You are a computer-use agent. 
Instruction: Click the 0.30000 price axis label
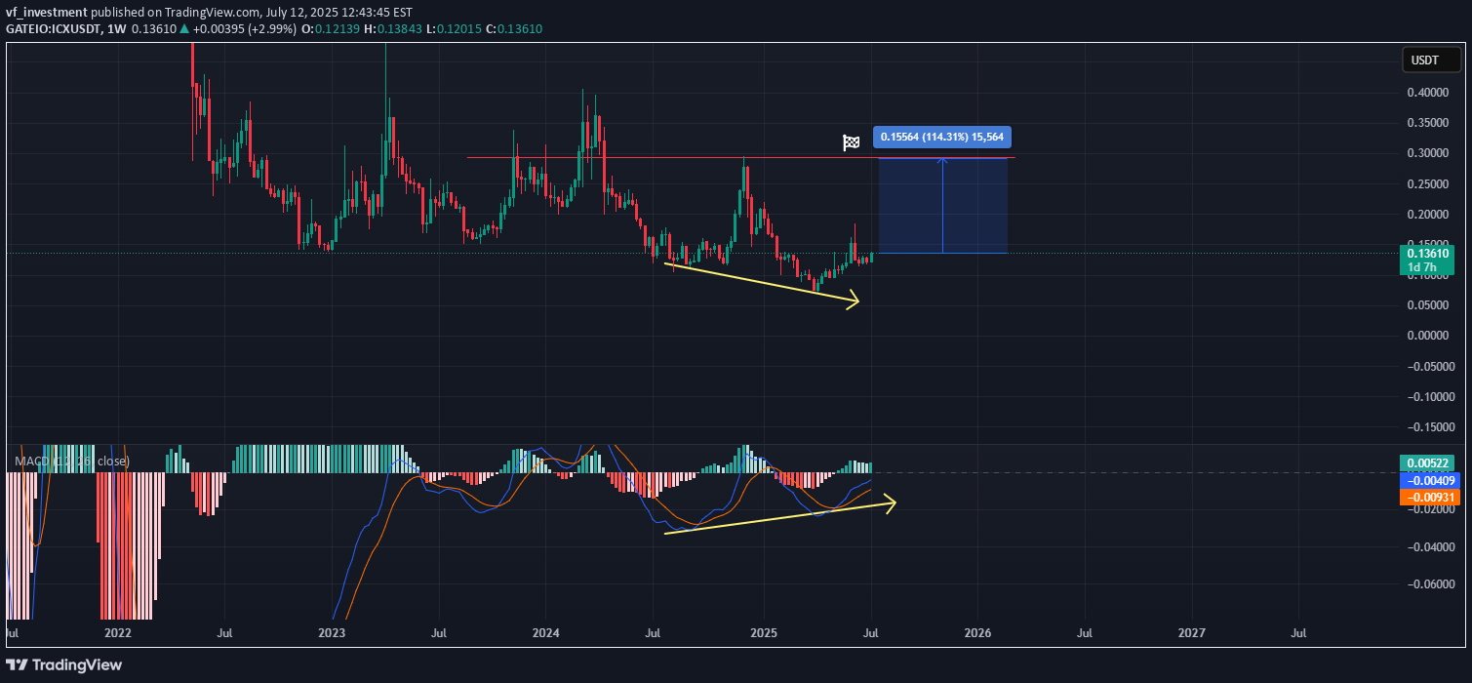click(1430, 153)
